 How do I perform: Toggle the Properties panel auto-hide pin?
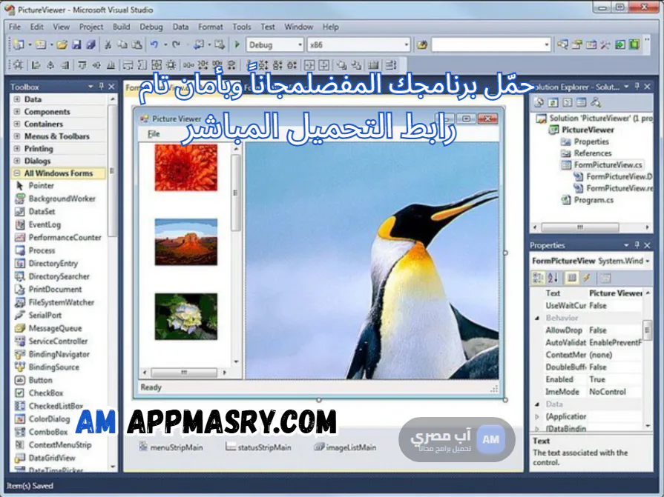[637, 244]
